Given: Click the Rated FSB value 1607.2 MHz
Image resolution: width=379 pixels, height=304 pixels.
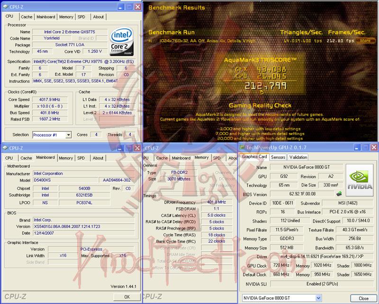Looking at the screenshot, I should pyautogui.click(x=50, y=119).
